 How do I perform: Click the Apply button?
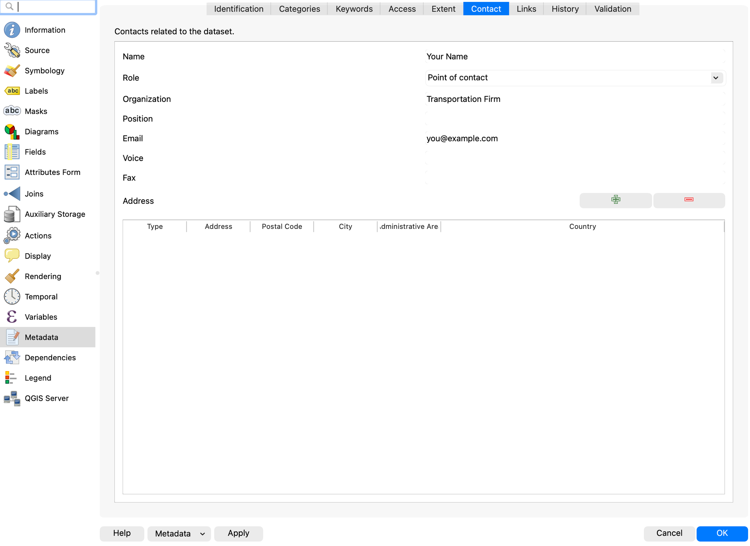[x=238, y=533]
